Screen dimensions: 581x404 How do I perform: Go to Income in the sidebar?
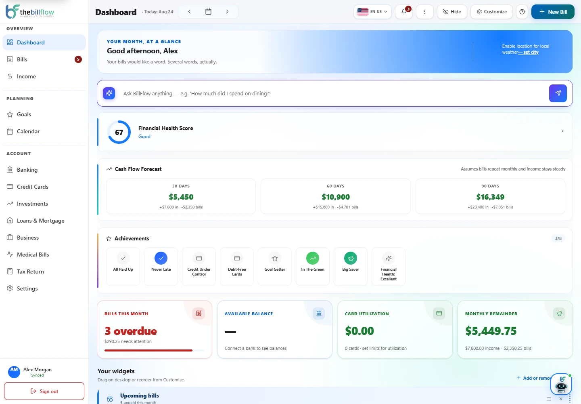point(44,76)
